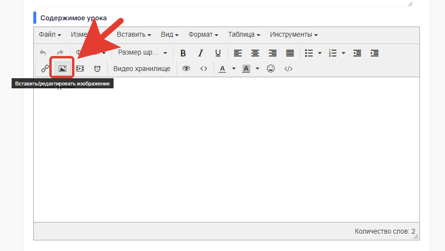The image size is (445, 251).
Task: Open the Файл menu
Action: pyautogui.click(x=50, y=35)
